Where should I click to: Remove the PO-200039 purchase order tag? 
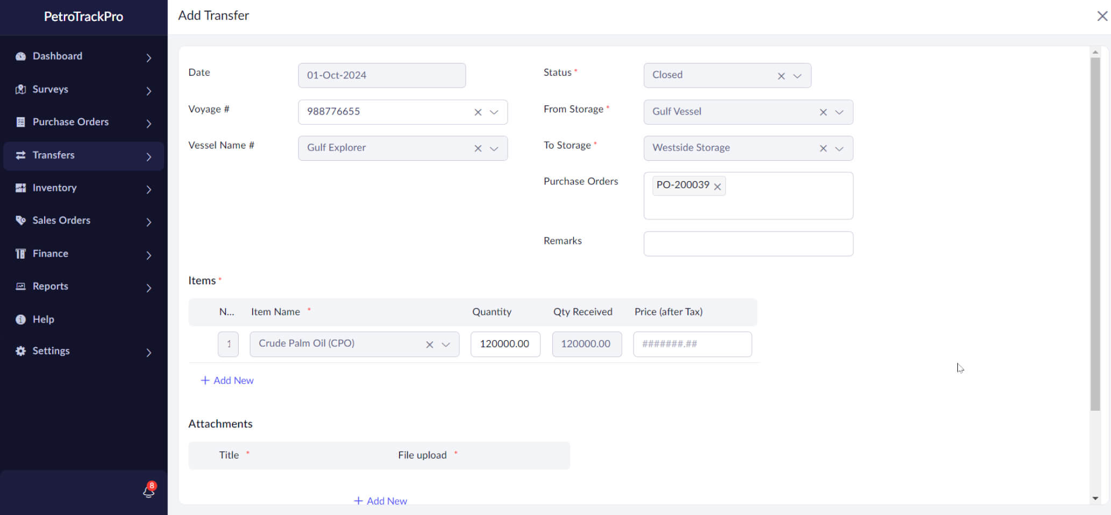(717, 187)
